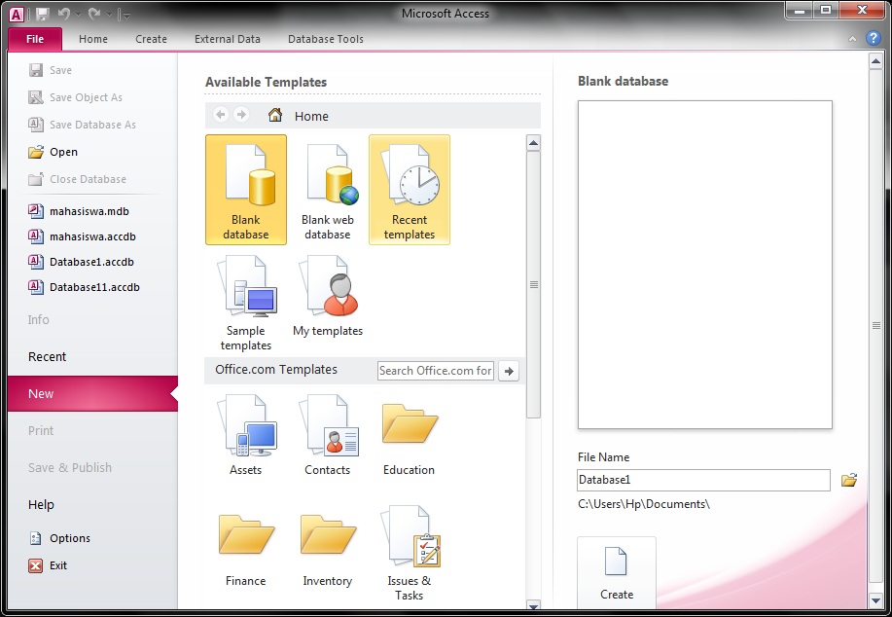Click the forward arrow in template navigation
Screen dimensions: 892x617
tap(241, 115)
